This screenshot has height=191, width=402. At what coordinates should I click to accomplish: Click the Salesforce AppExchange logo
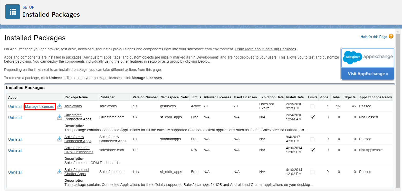(x=368, y=58)
